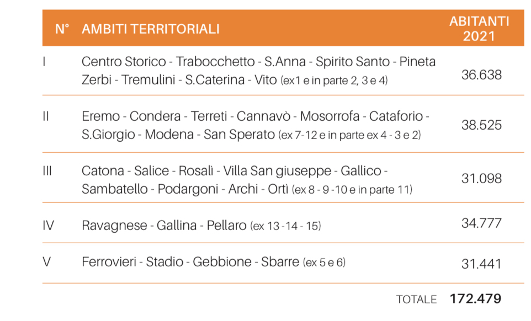This screenshot has width=531, height=321.
Task: Select Roman numeral IV row number
Action: click(48, 226)
